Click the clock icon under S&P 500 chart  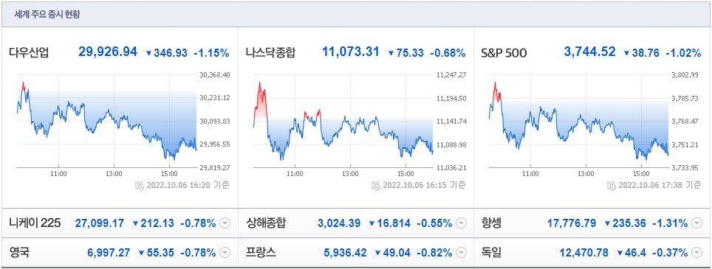coord(612,185)
